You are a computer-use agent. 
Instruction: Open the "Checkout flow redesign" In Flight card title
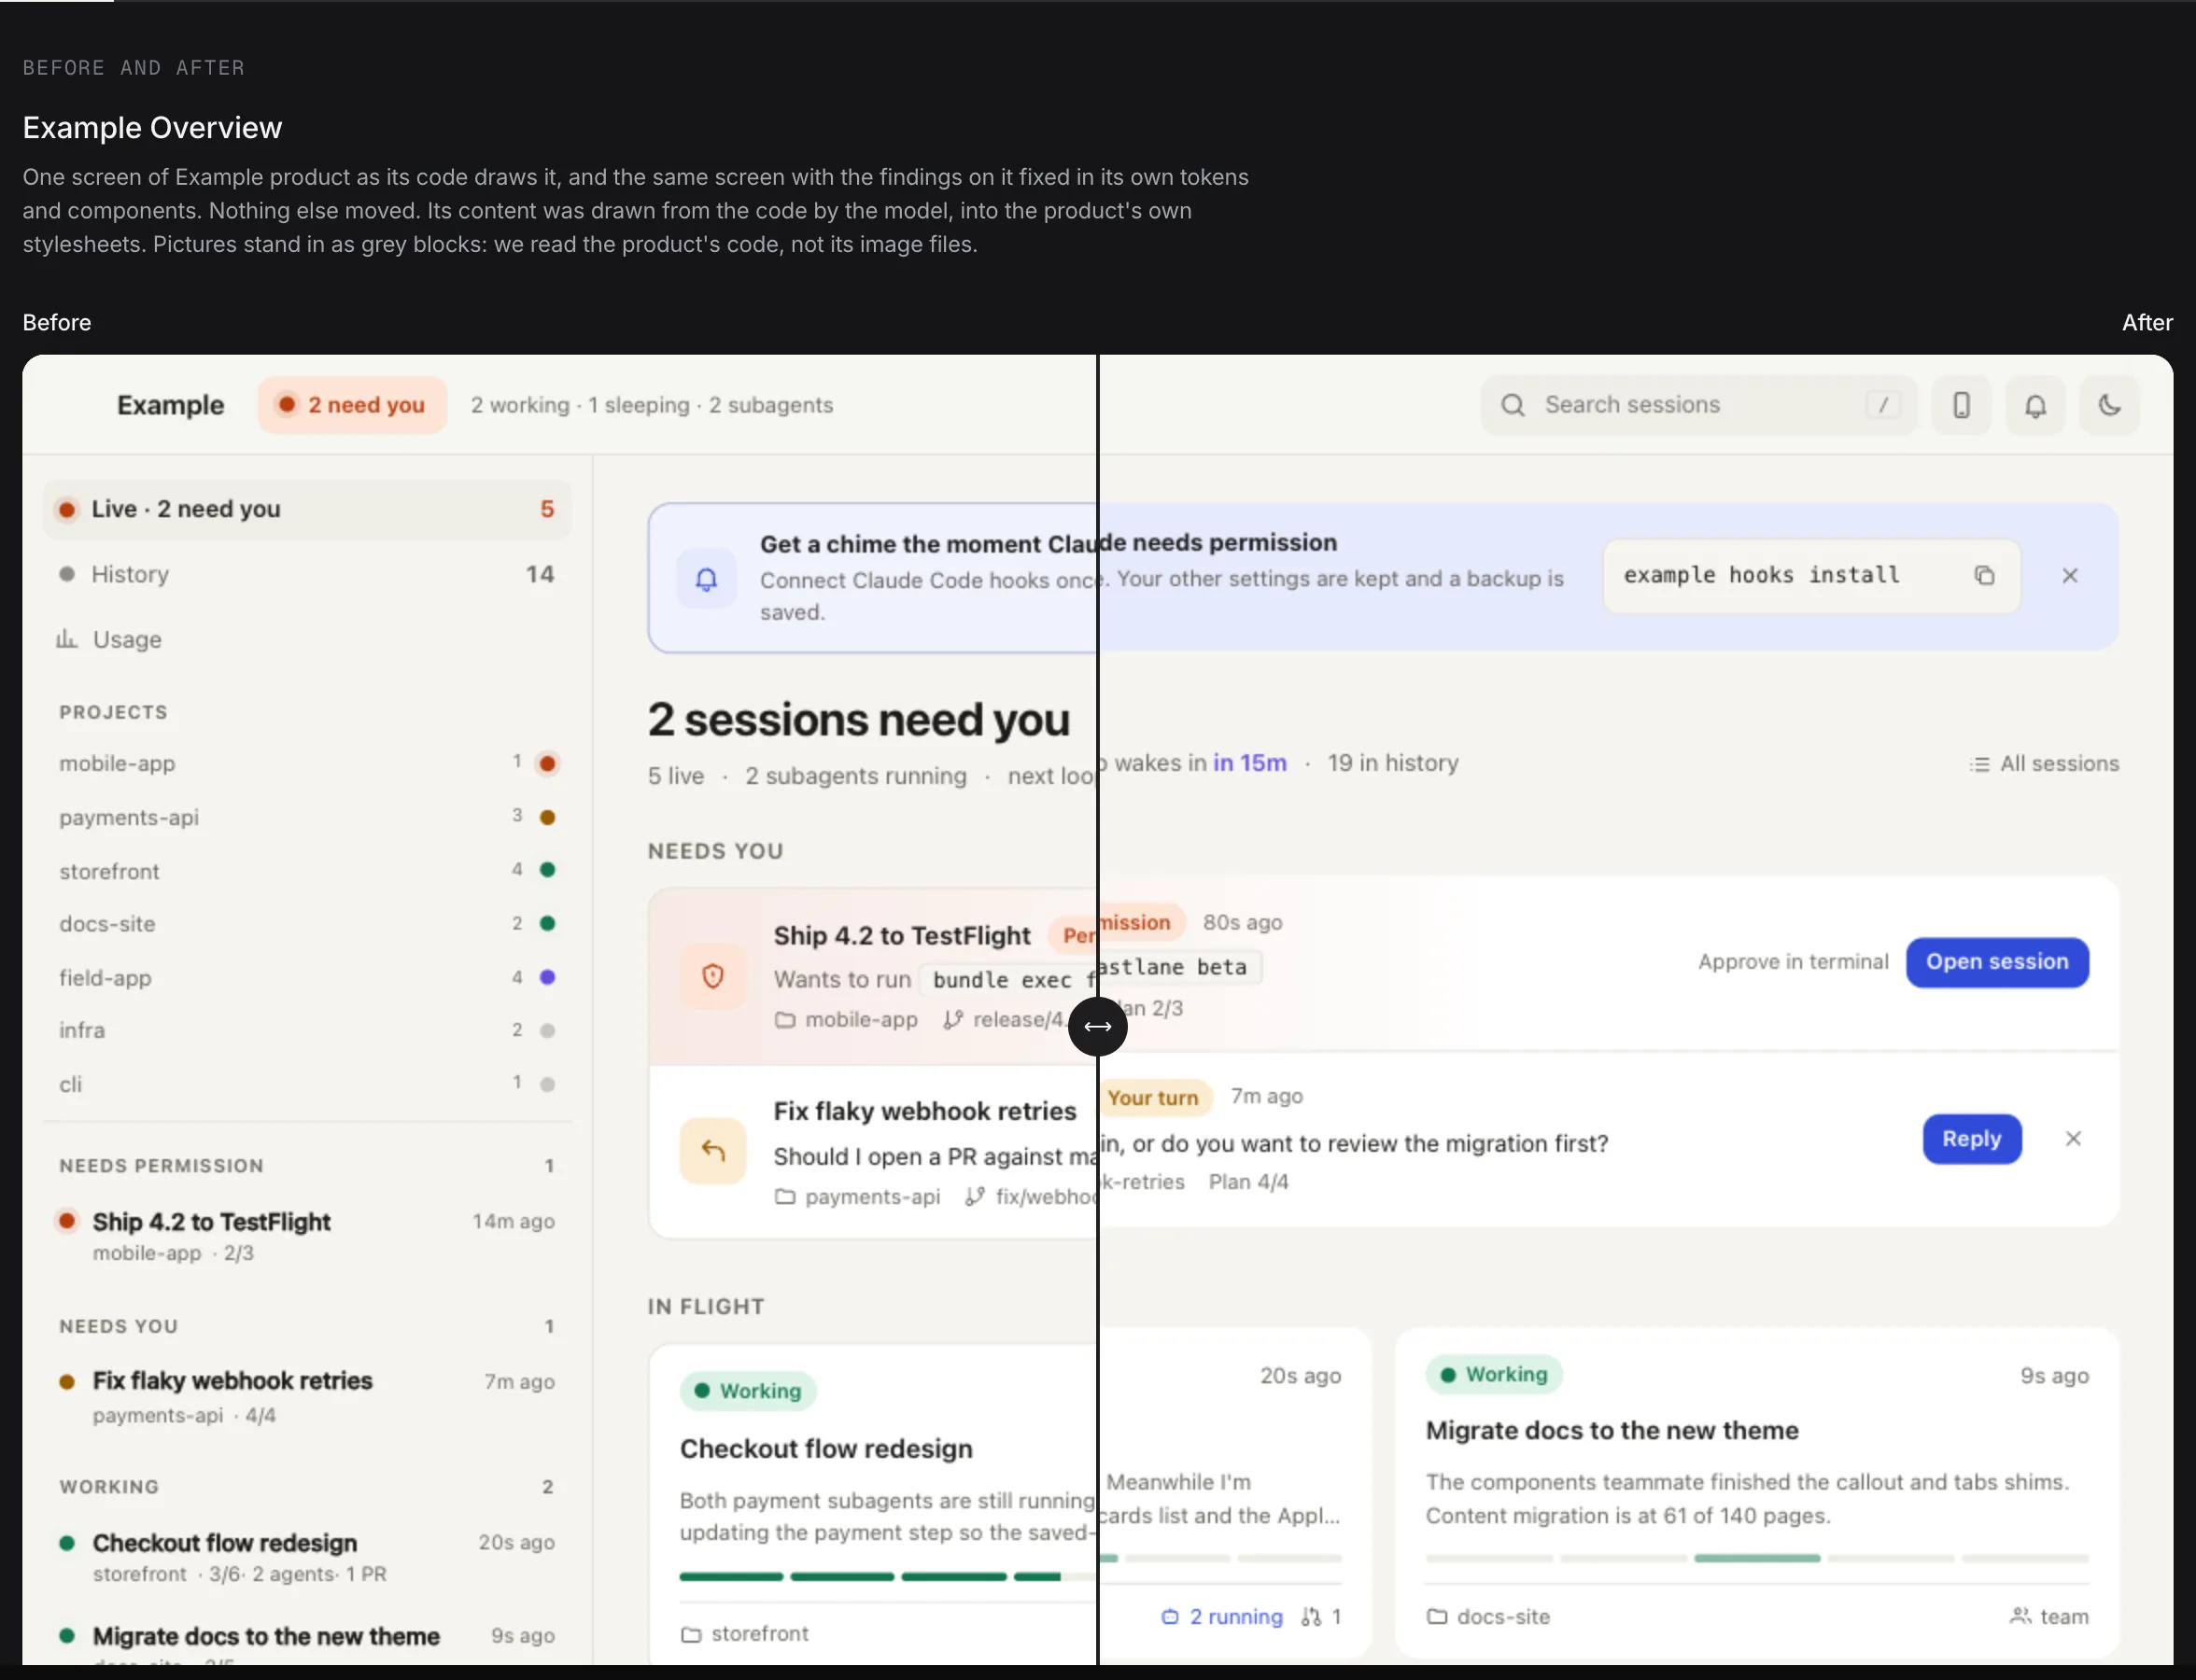pos(826,1449)
